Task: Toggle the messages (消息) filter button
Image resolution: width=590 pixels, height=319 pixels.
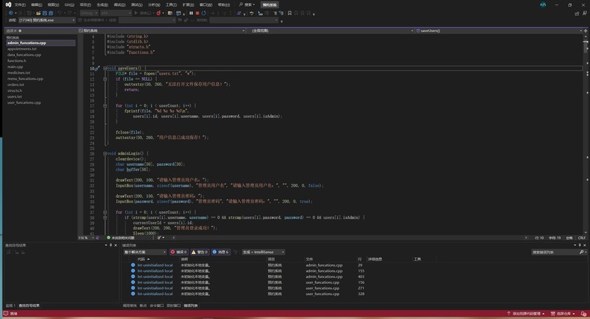Action: (222, 253)
